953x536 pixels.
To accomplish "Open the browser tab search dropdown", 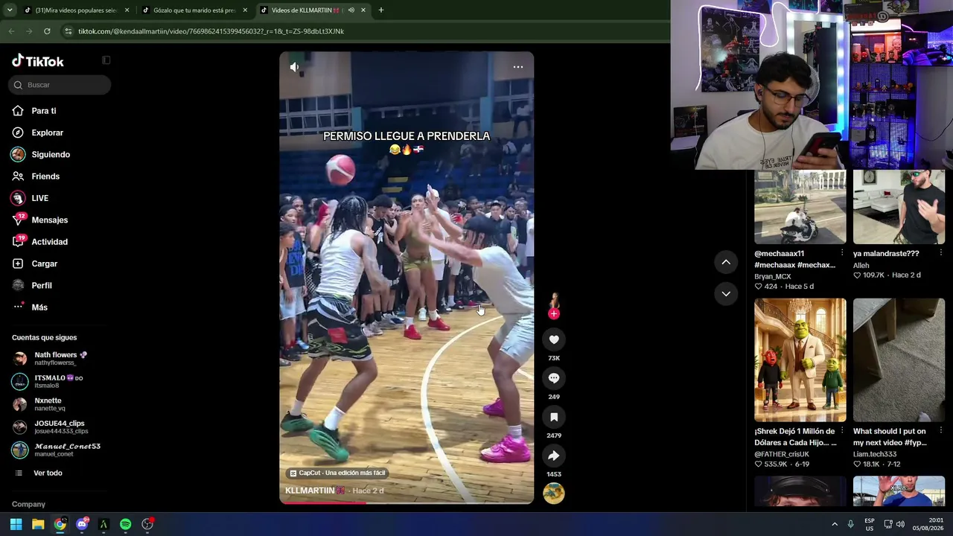I will click(x=10, y=10).
